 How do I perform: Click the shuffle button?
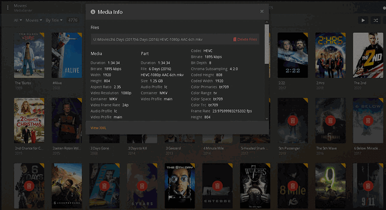coord(375,20)
